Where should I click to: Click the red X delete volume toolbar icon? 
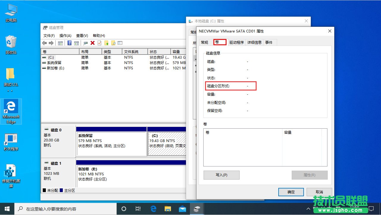pyautogui.click(x=92, y=43)
